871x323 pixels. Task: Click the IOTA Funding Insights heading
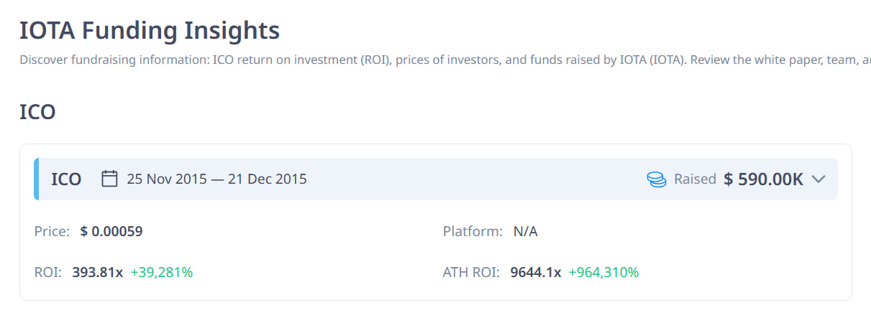click(x=150, y=31)
